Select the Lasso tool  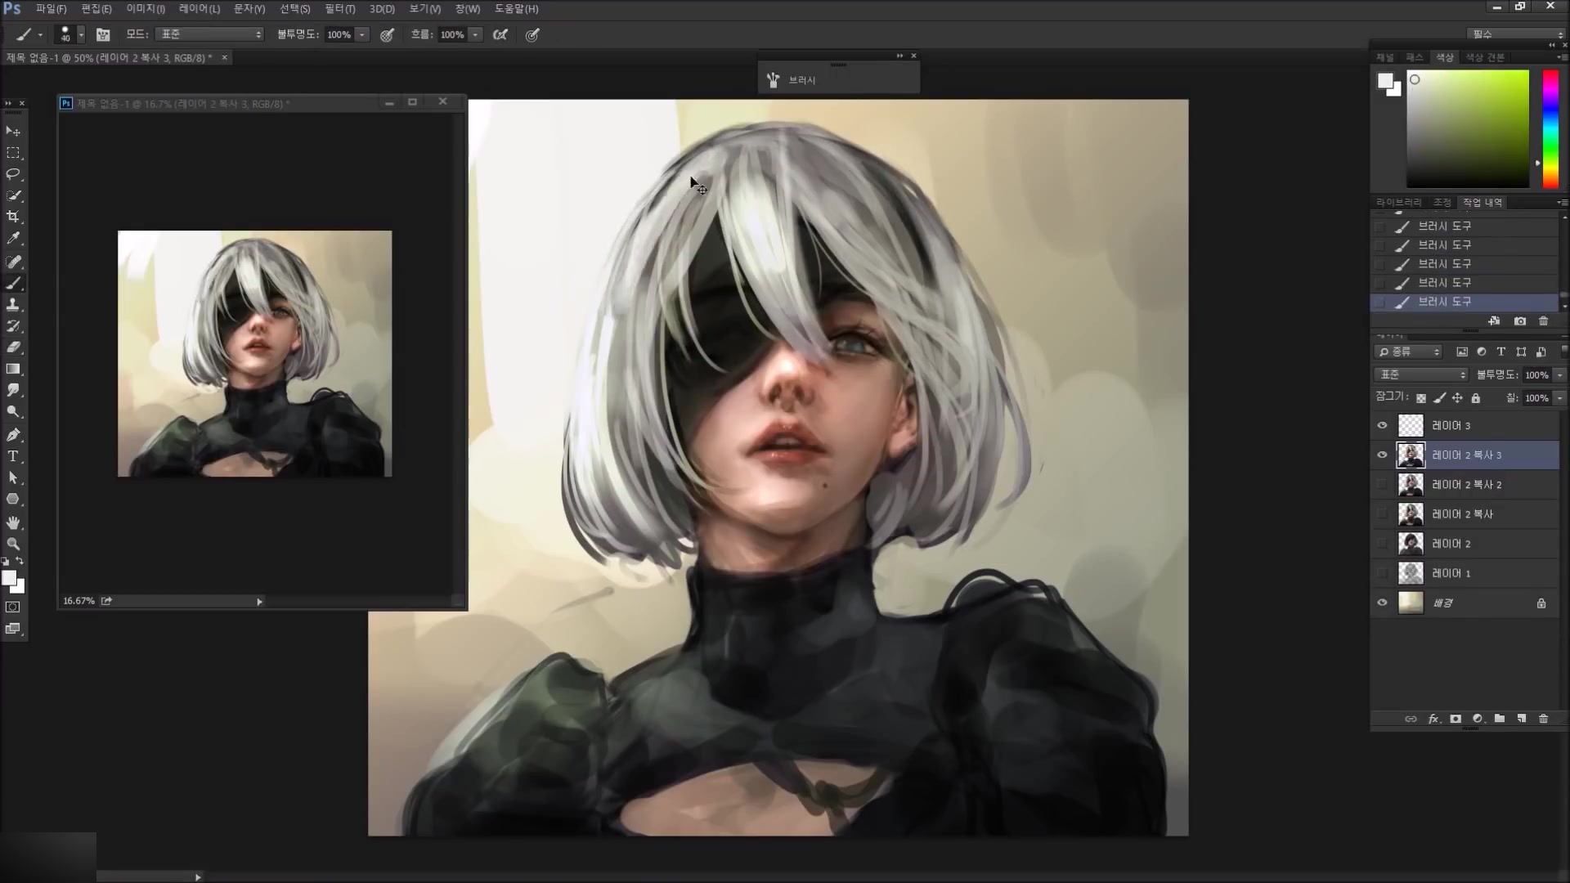click(x=13, y=174)
